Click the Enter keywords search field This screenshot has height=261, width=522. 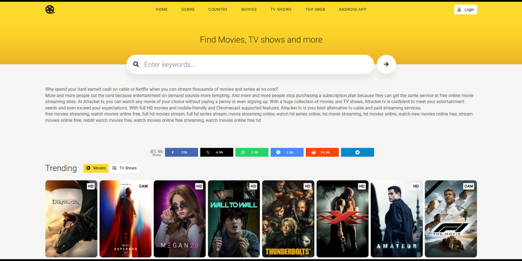(250, 65)
